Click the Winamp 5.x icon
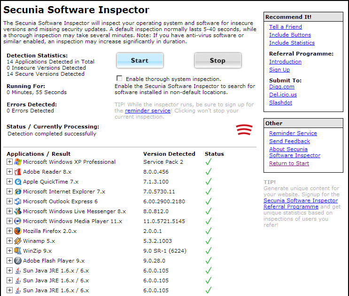The image size is (349, 296). [x=18, y=241]
